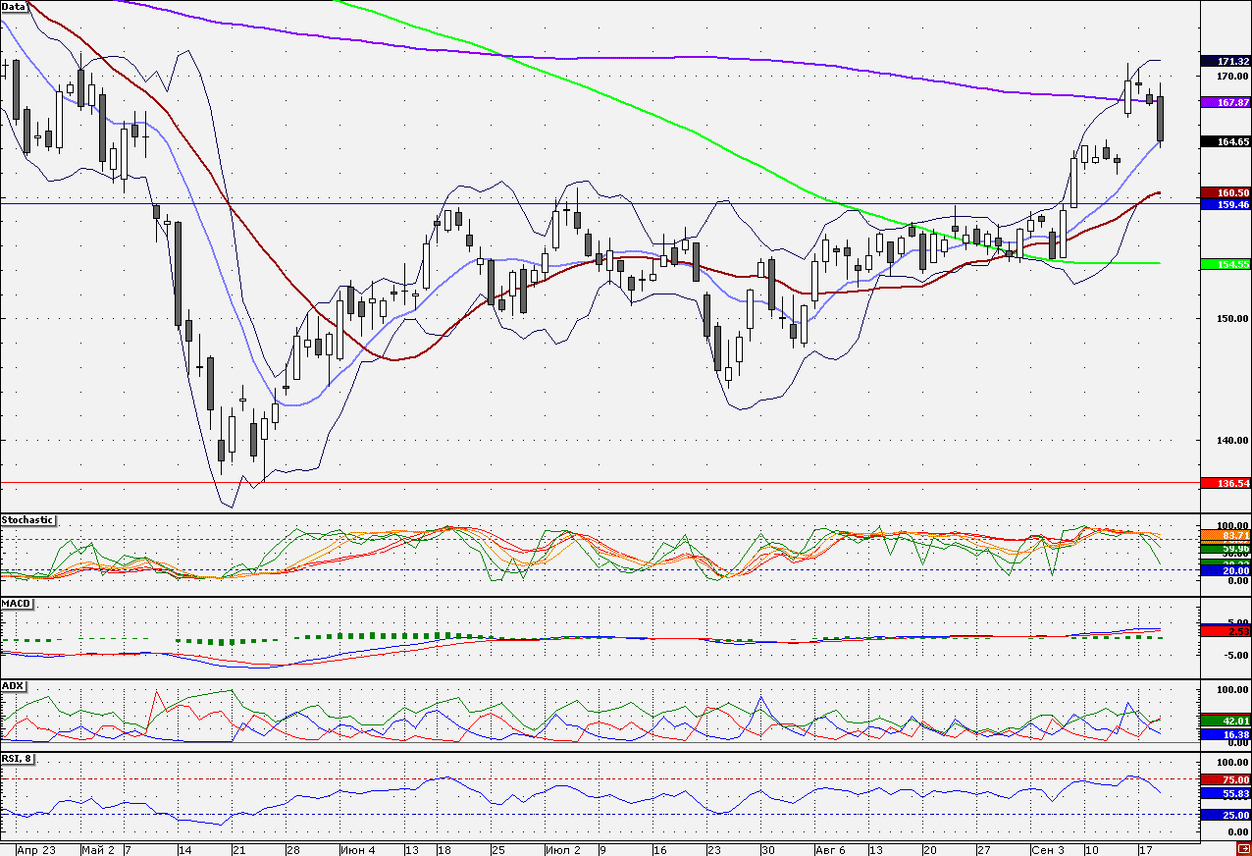Select the MACD indicator panel label
The width and height of the screenshot is (1252, 856).
click(x=15, y=603)
